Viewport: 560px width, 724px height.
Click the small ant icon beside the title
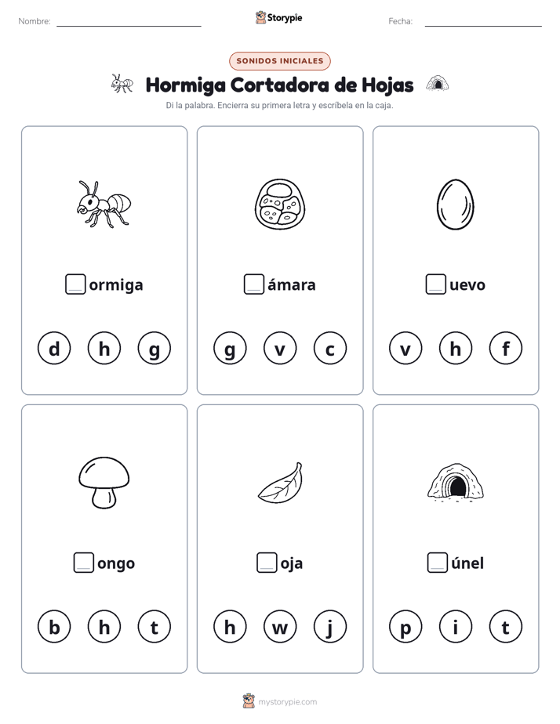tap(122, 84)
